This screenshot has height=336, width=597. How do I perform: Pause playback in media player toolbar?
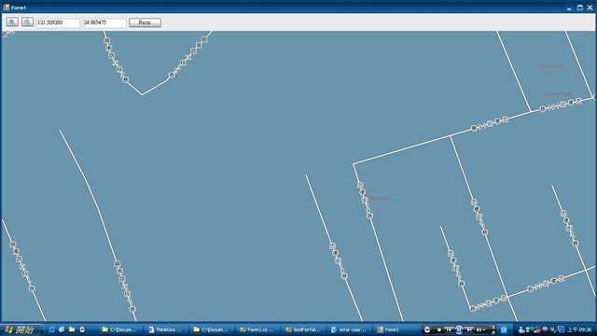(x=459, y=329)
